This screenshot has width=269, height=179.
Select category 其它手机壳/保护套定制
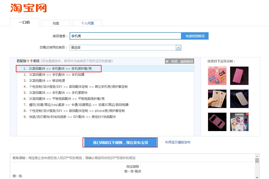point(106,86)
